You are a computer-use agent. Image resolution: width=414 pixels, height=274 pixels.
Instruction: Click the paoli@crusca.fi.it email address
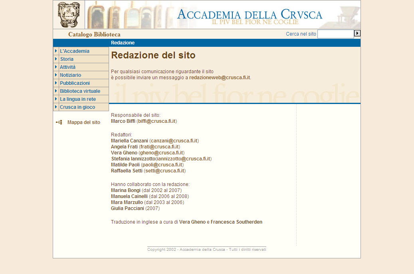pyautogui.click(x=162, y=165)
